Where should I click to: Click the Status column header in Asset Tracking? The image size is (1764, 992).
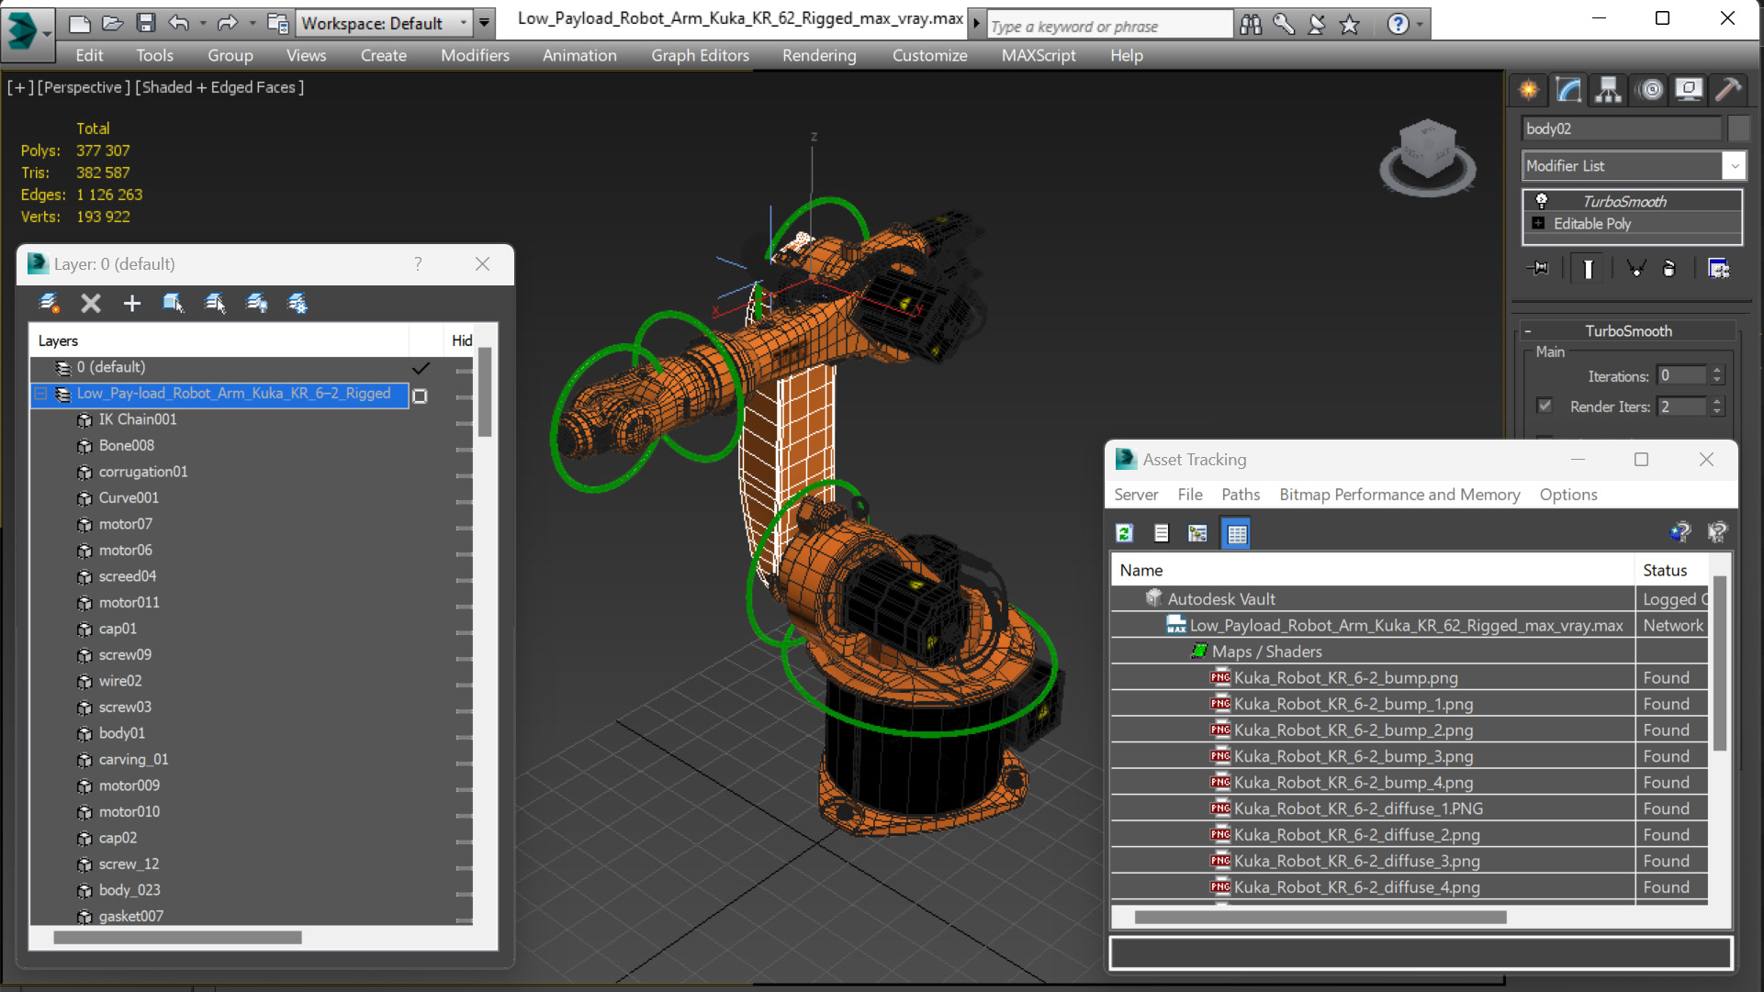click(1671, 570)
